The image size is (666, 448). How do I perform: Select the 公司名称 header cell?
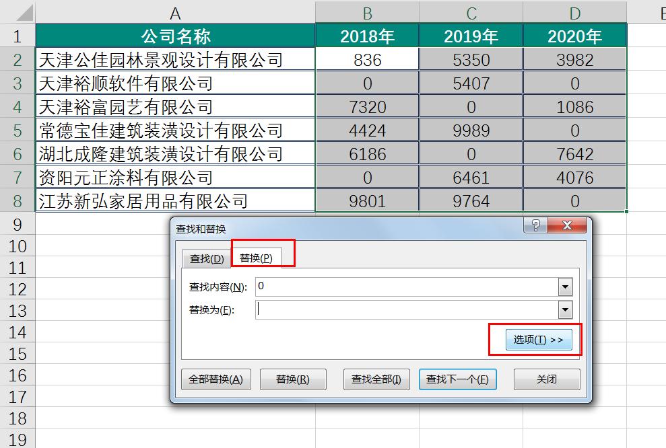point(175,36)
